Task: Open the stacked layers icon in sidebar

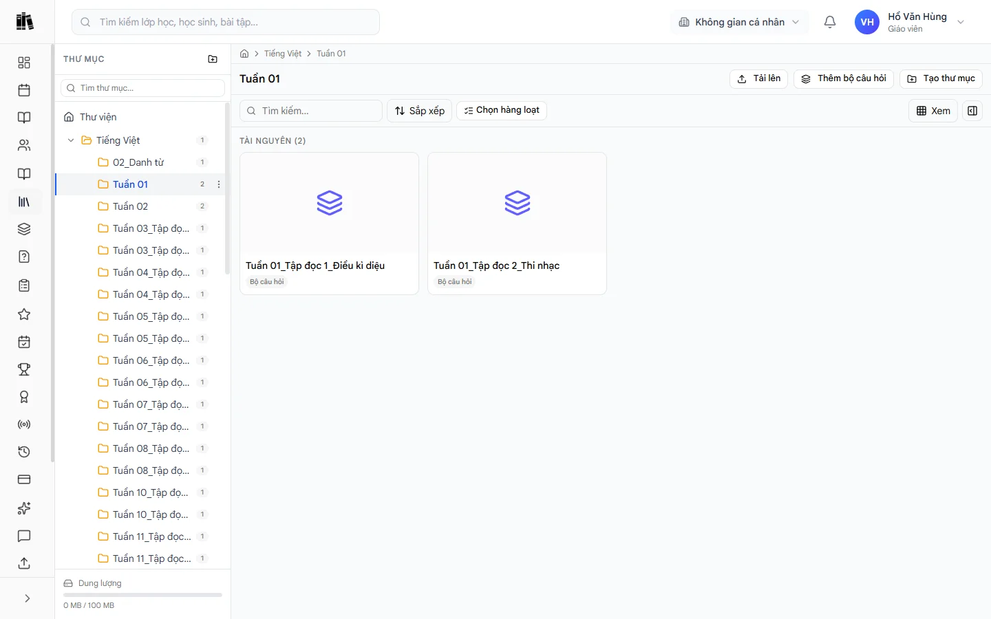Action: point(24,229)
